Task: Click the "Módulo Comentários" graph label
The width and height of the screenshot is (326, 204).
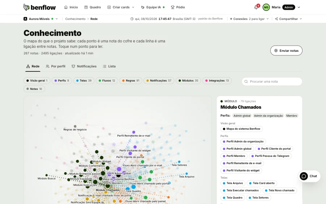Action: coord(92,166)
